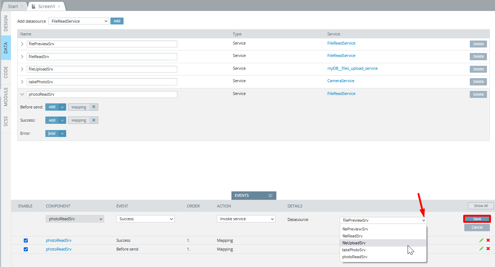The height and width of the screenshot is (267, 495).
Task: Remove the Before send Mapping tag via x
Action: point(94,107)
